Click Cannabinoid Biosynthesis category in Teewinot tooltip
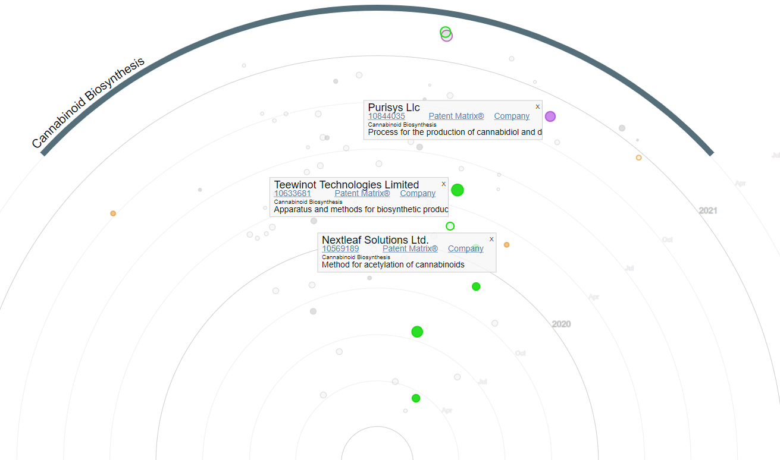Image resolution: width=780 pixels, height=460 pixels. pyautogui.click(x=308, y=202)
